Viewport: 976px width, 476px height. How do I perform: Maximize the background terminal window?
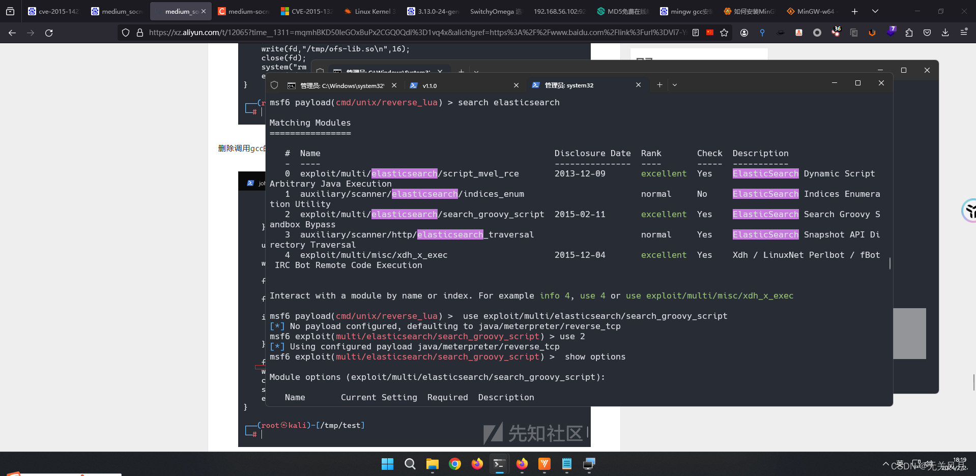pyautogui.click(x=904, y=70)
